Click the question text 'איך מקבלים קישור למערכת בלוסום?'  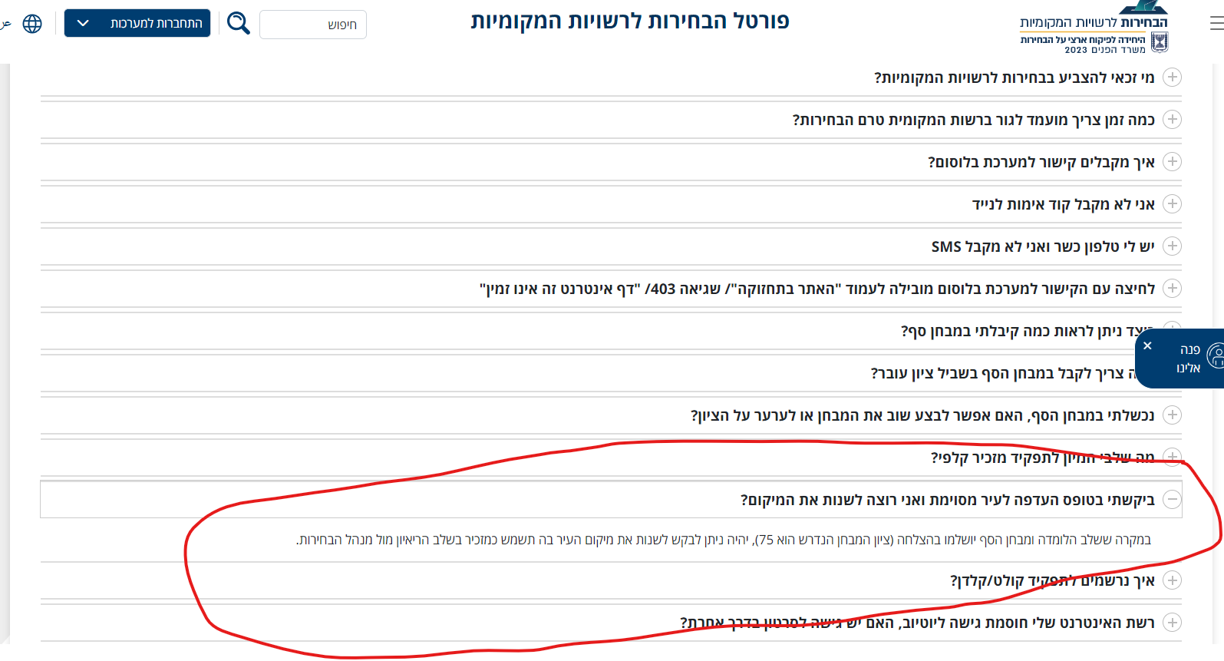[1041, 162]
